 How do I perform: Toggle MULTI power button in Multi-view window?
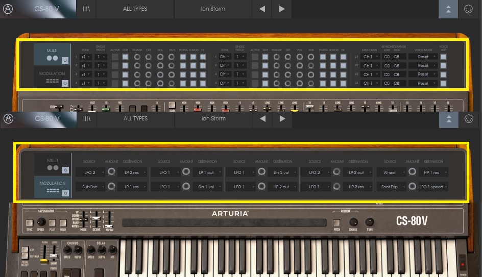click(x=65, y=61)
